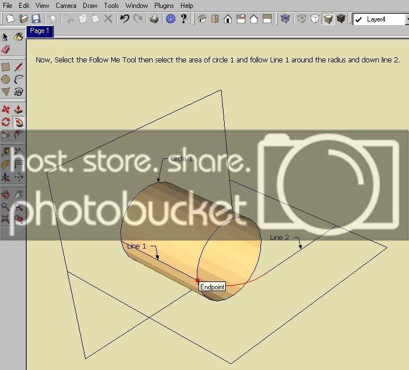Choose the Select arrow tool
The width and height of the screenshot is (409, 370).
pos(6,37)
